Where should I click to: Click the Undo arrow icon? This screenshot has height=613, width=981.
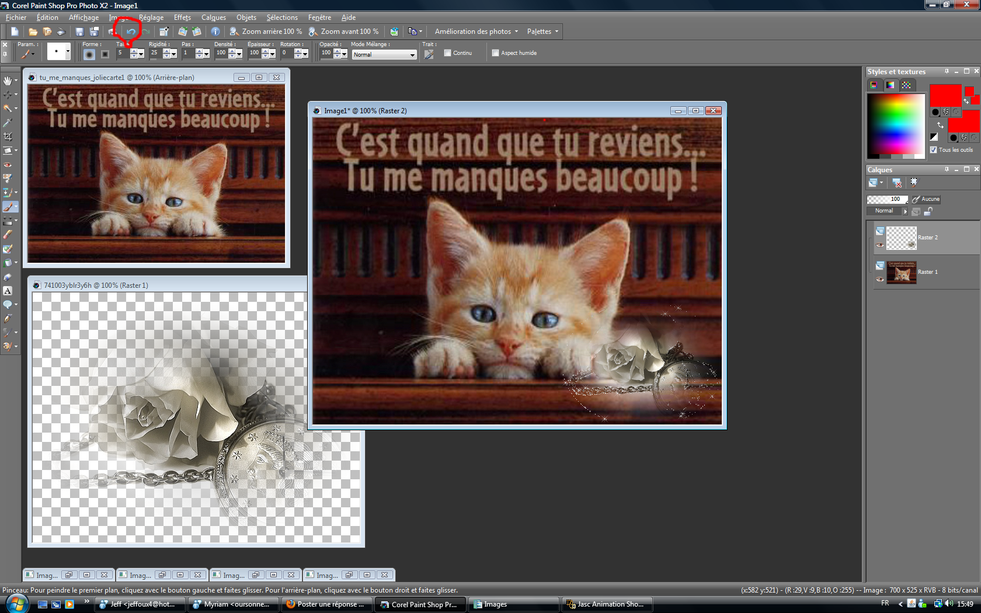tap(131, 32)
